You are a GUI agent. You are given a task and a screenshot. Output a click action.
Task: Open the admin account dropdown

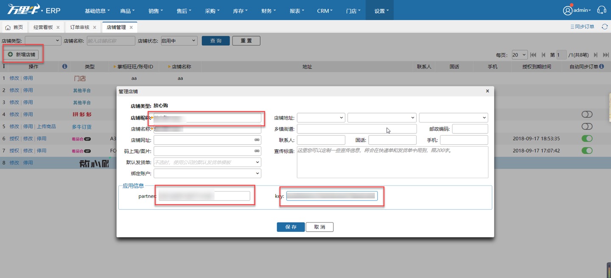582,10
